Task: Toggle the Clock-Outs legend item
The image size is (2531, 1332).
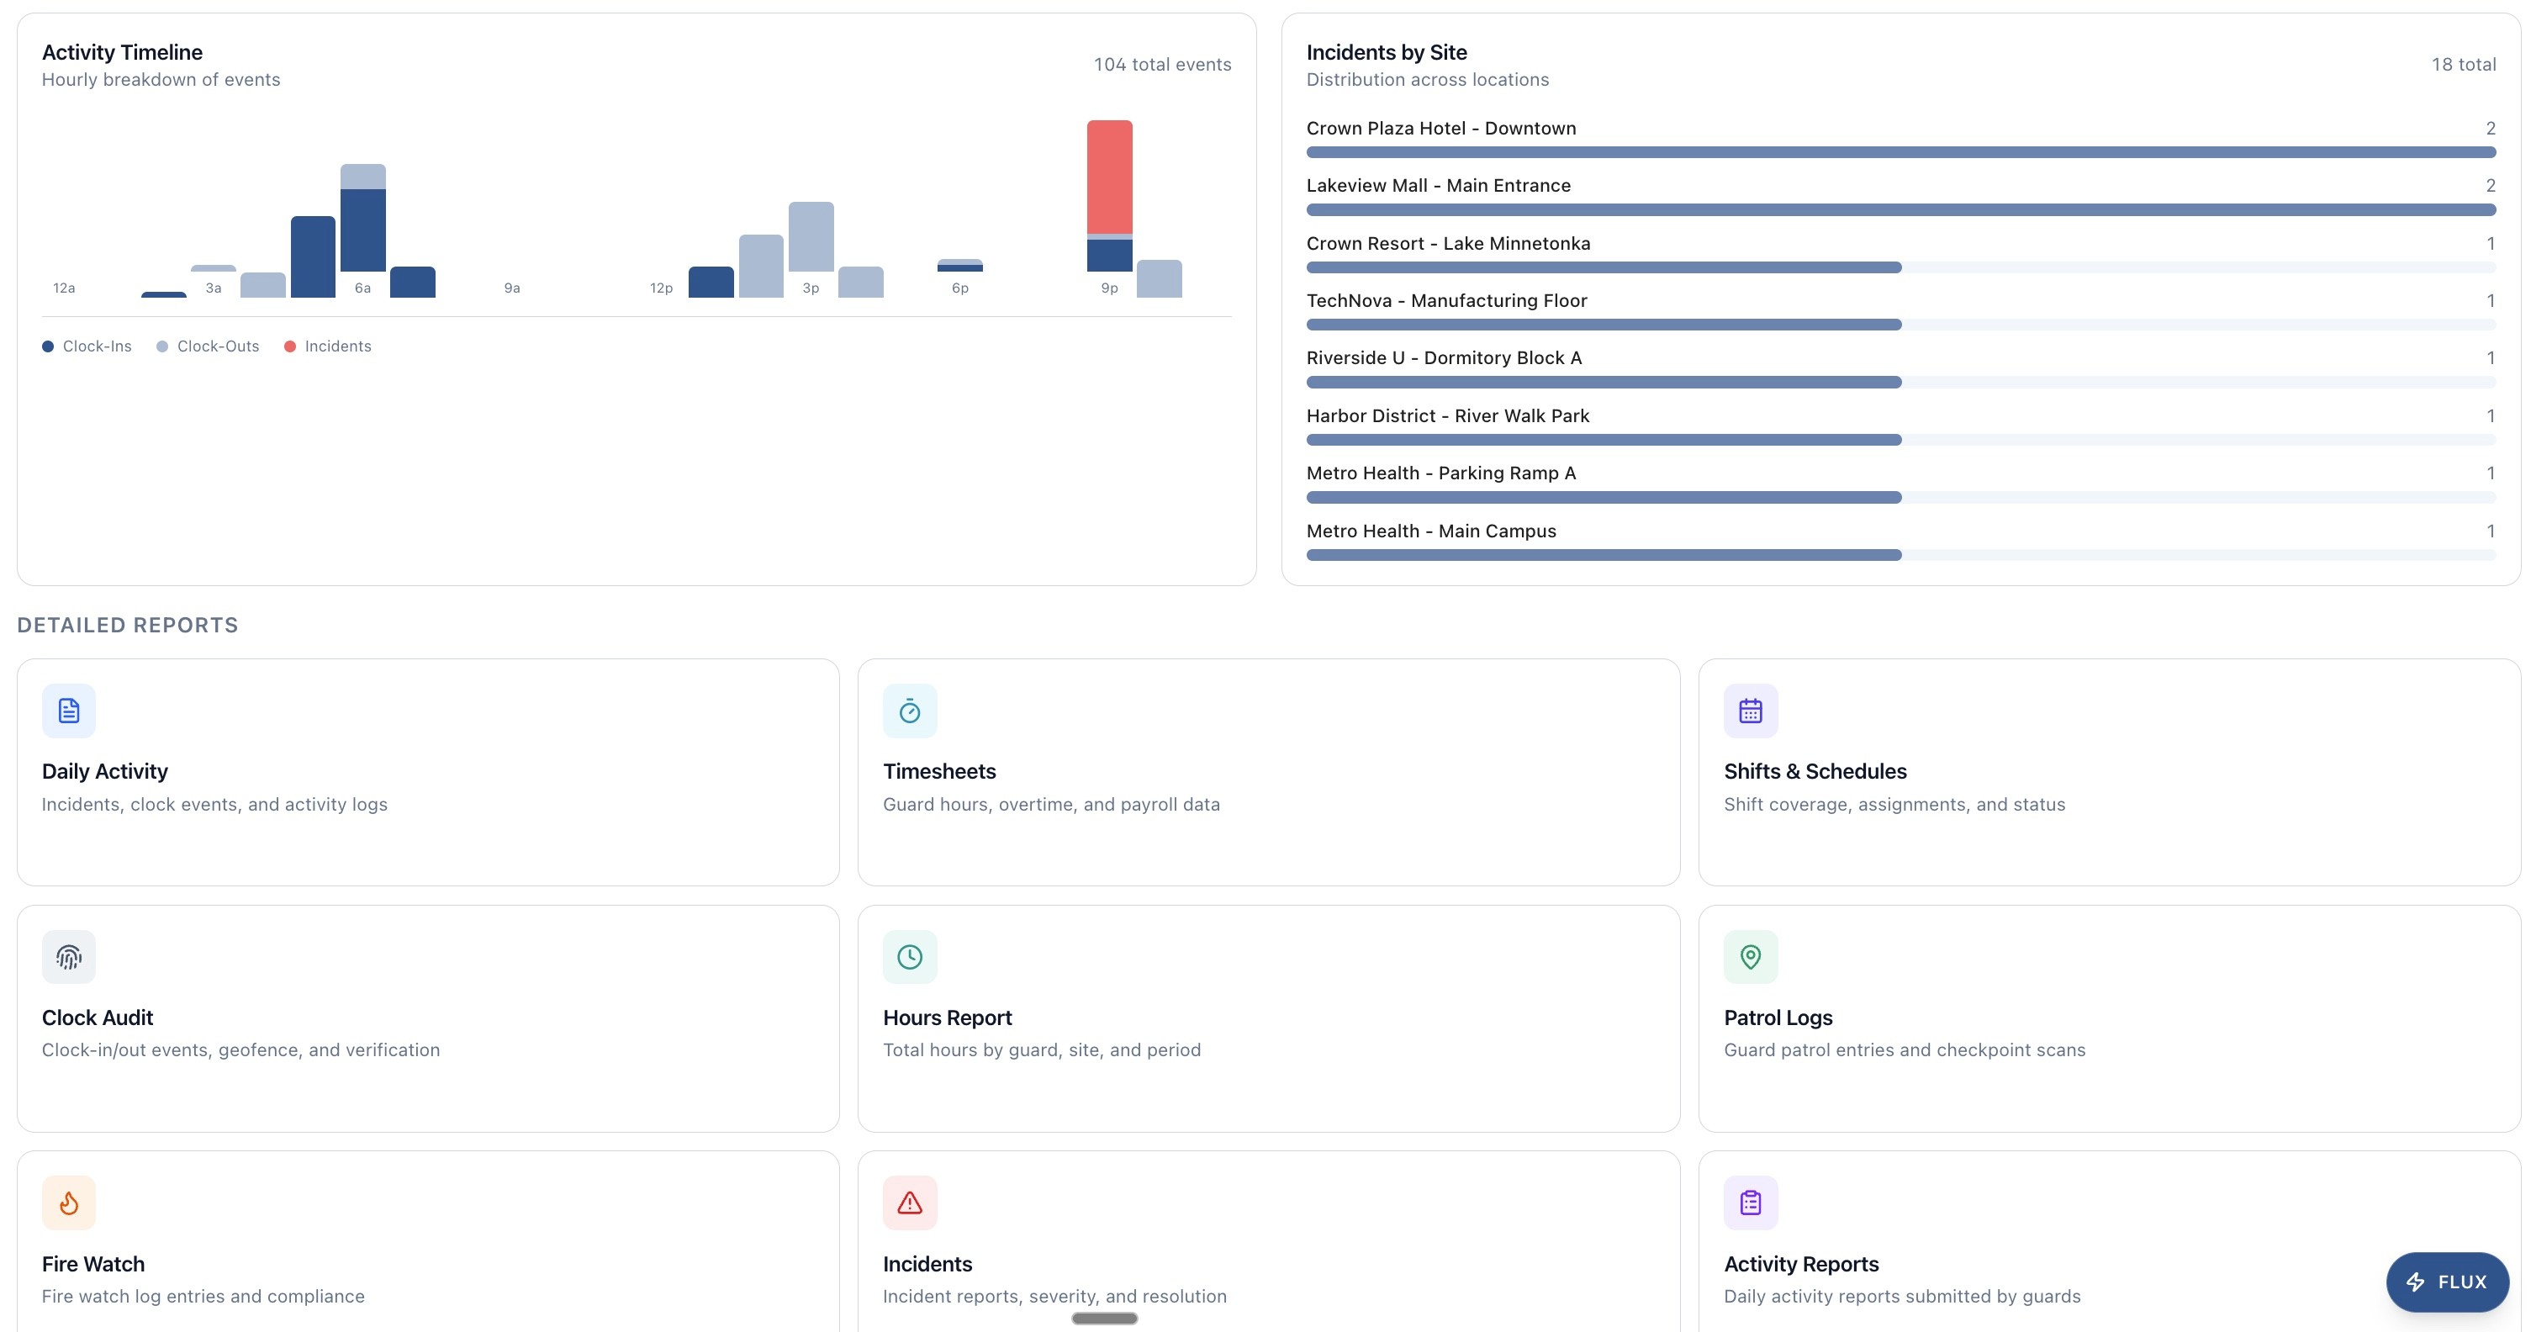Action: pyautogui.click(x=208, y=346)
